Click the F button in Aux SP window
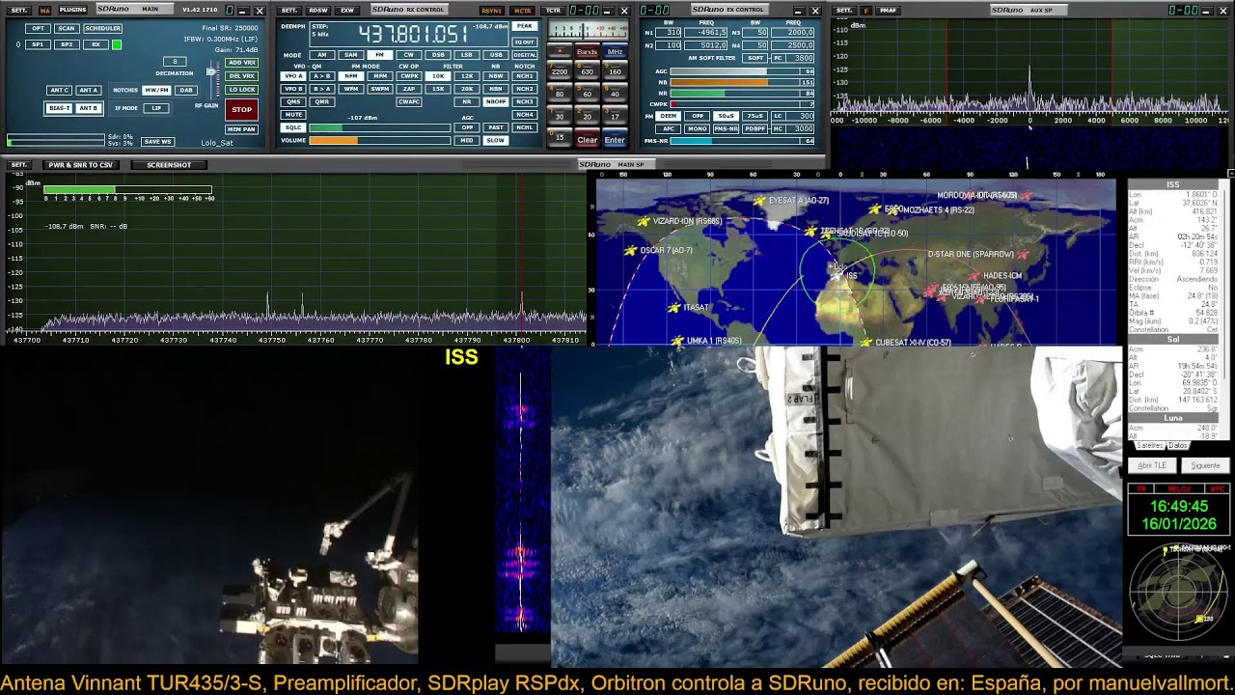 pos(865,10)
